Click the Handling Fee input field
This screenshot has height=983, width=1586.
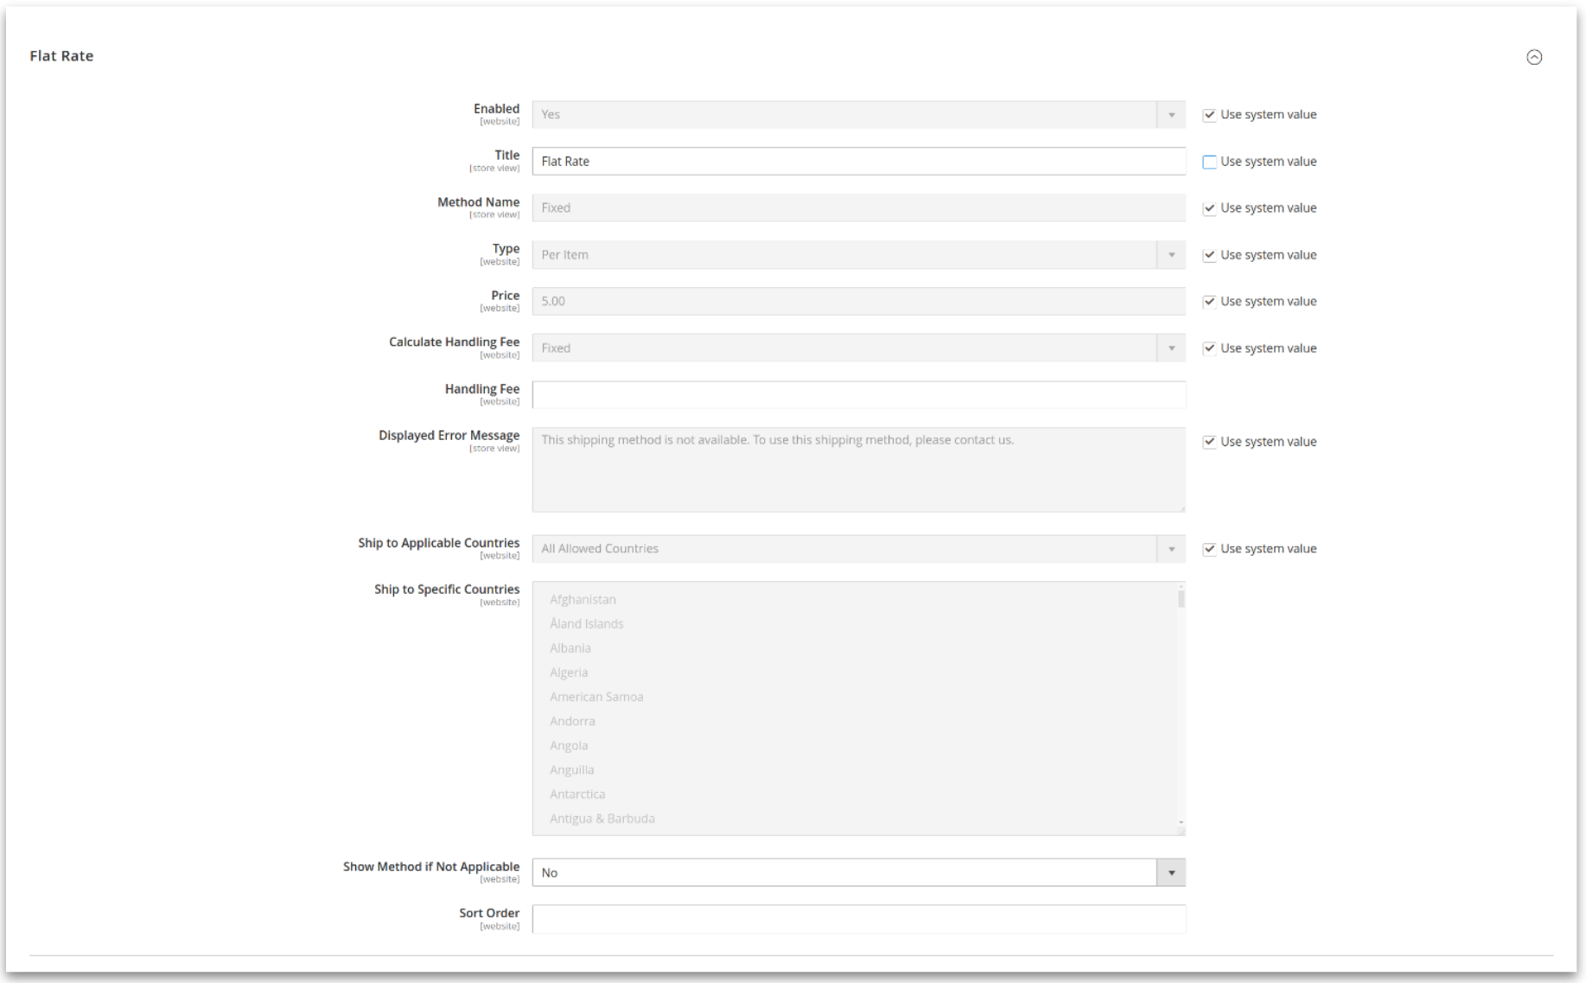pos(859,394)
